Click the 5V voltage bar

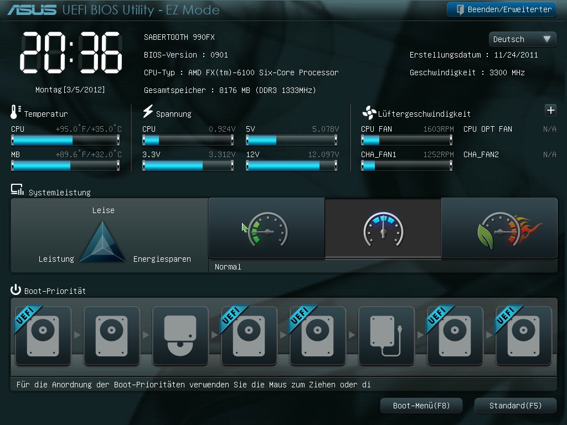coord(291,140)
